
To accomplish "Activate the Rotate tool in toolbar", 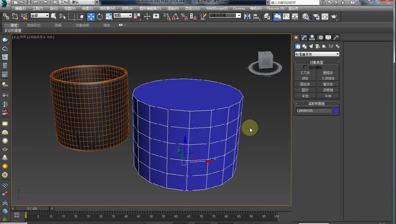I will point(100,16).
